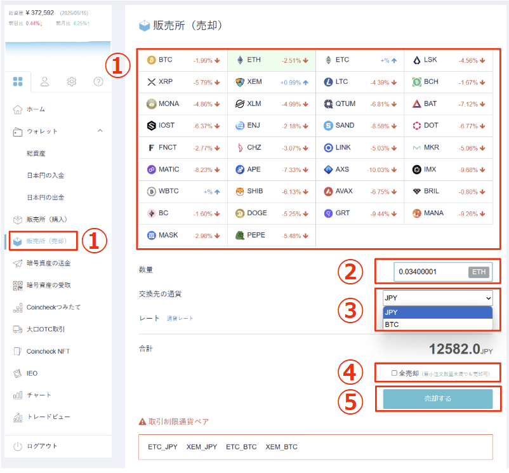Select the APE coin tile
This screenshot has height=473, width=509.
272,170
